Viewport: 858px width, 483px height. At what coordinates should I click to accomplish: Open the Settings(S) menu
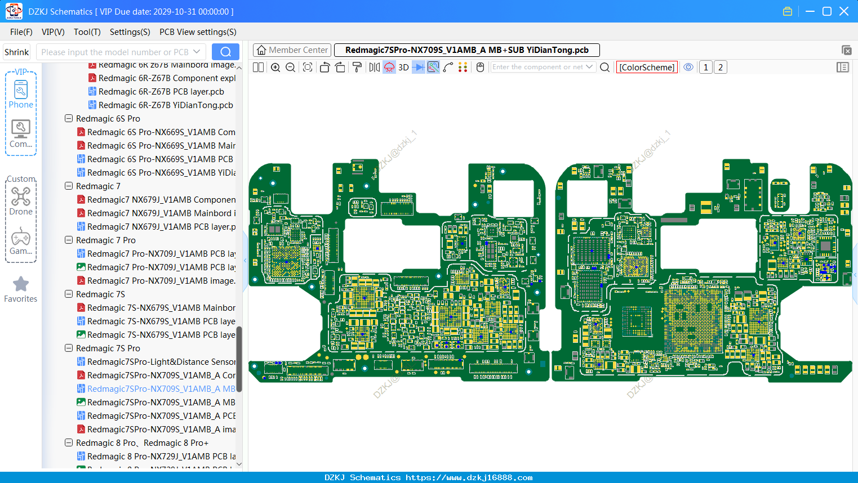[130, 32]
